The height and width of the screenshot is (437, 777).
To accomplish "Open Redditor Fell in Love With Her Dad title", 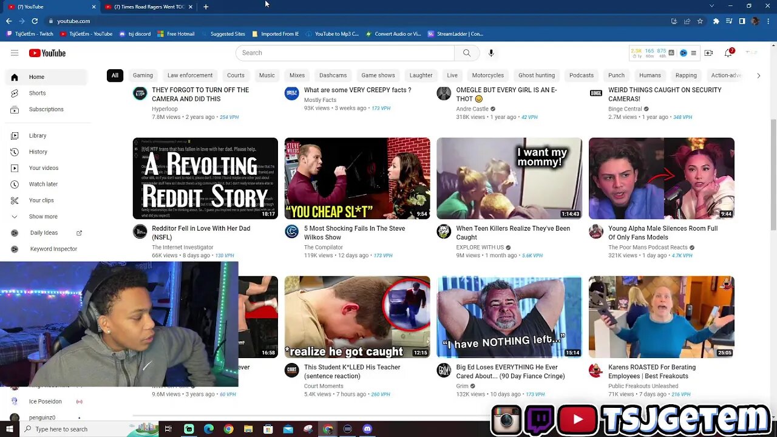I will 201,233.
